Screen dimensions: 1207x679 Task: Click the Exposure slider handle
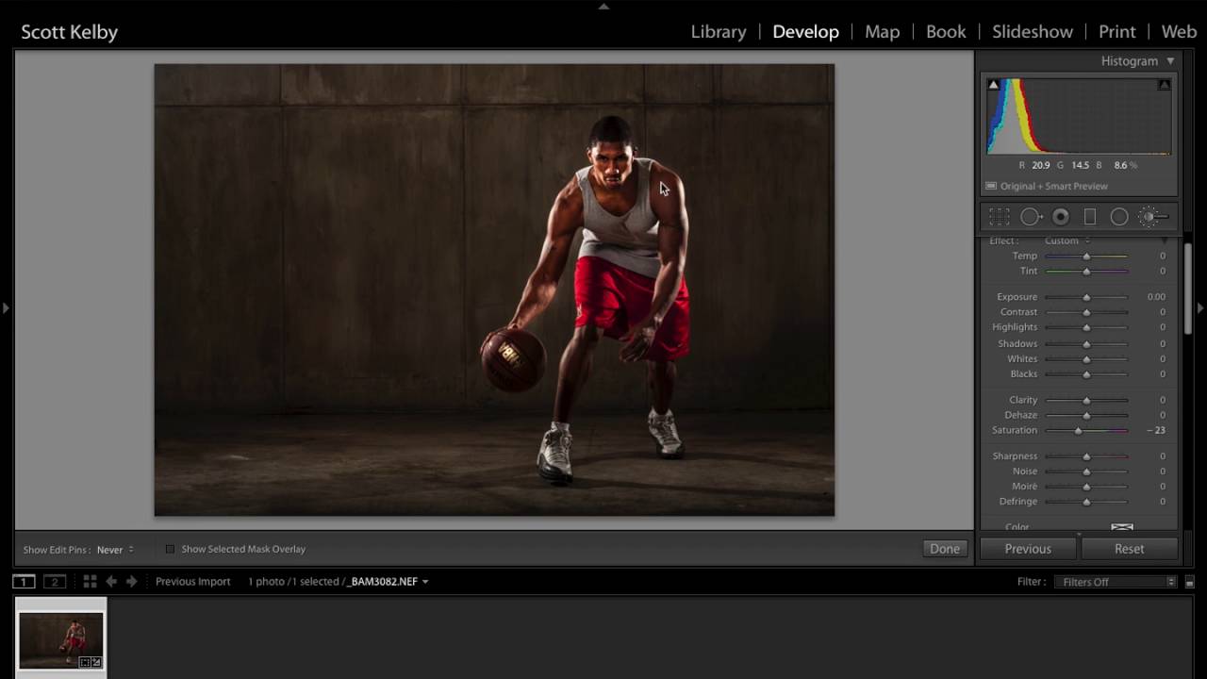(x=1086, y=297)
